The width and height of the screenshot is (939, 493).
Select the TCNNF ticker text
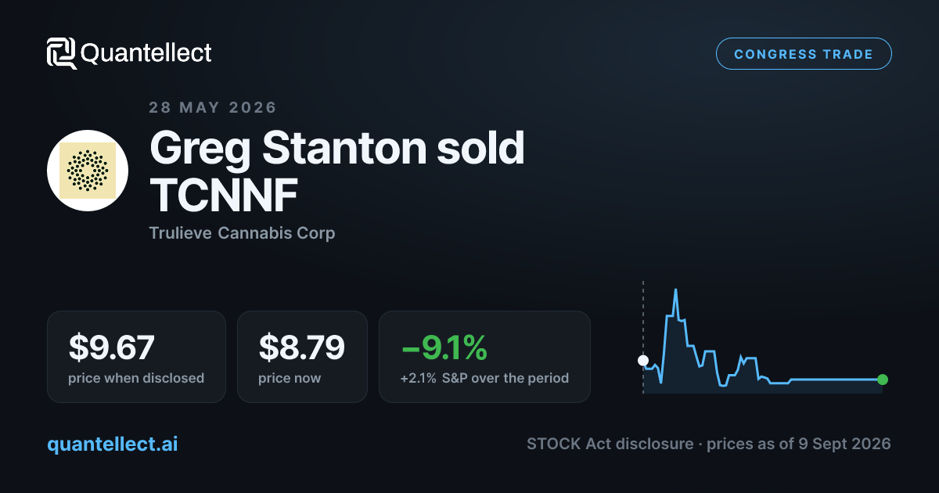point(224,196)
